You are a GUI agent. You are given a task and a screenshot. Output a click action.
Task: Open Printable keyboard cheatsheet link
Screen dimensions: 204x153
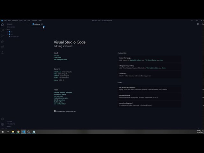pos(63,92)
